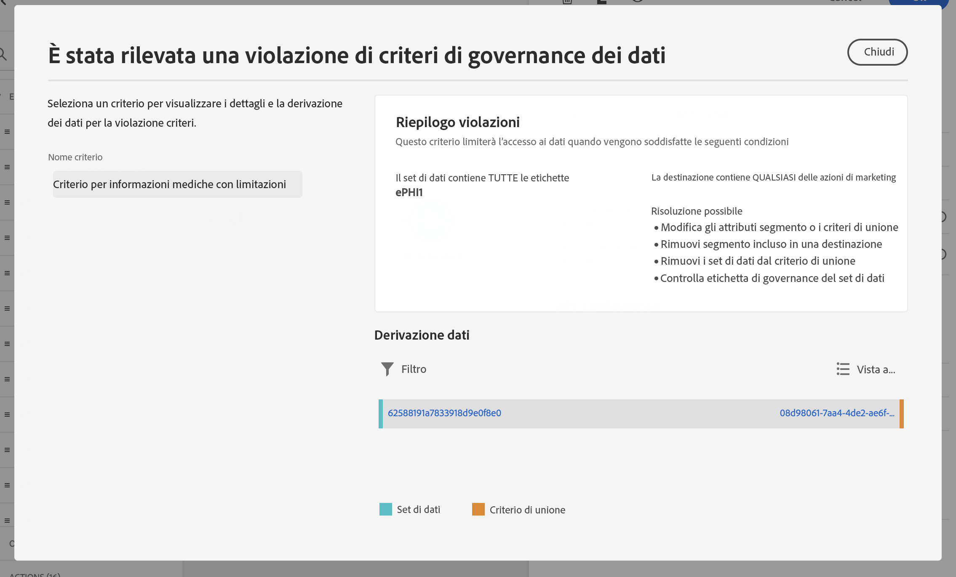Click the Nome criterio column label
The width and height of the screenshot is (956, 577).
(x=75, y=157)
